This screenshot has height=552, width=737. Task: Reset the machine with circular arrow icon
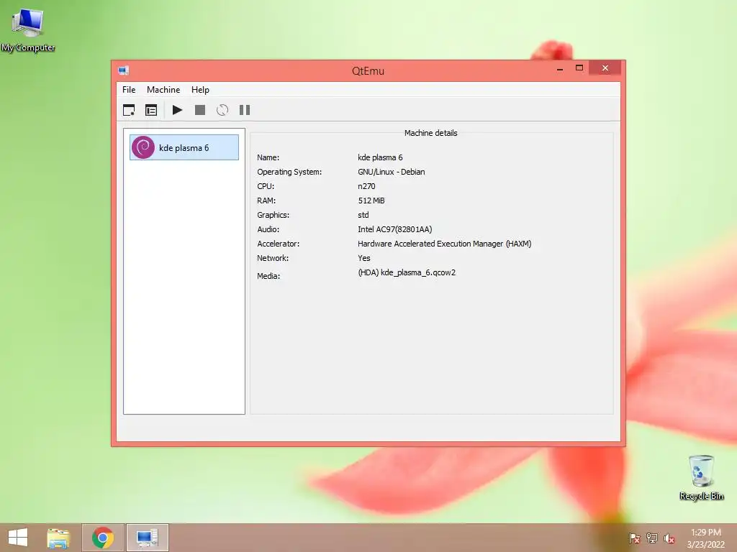click(222, 110)
